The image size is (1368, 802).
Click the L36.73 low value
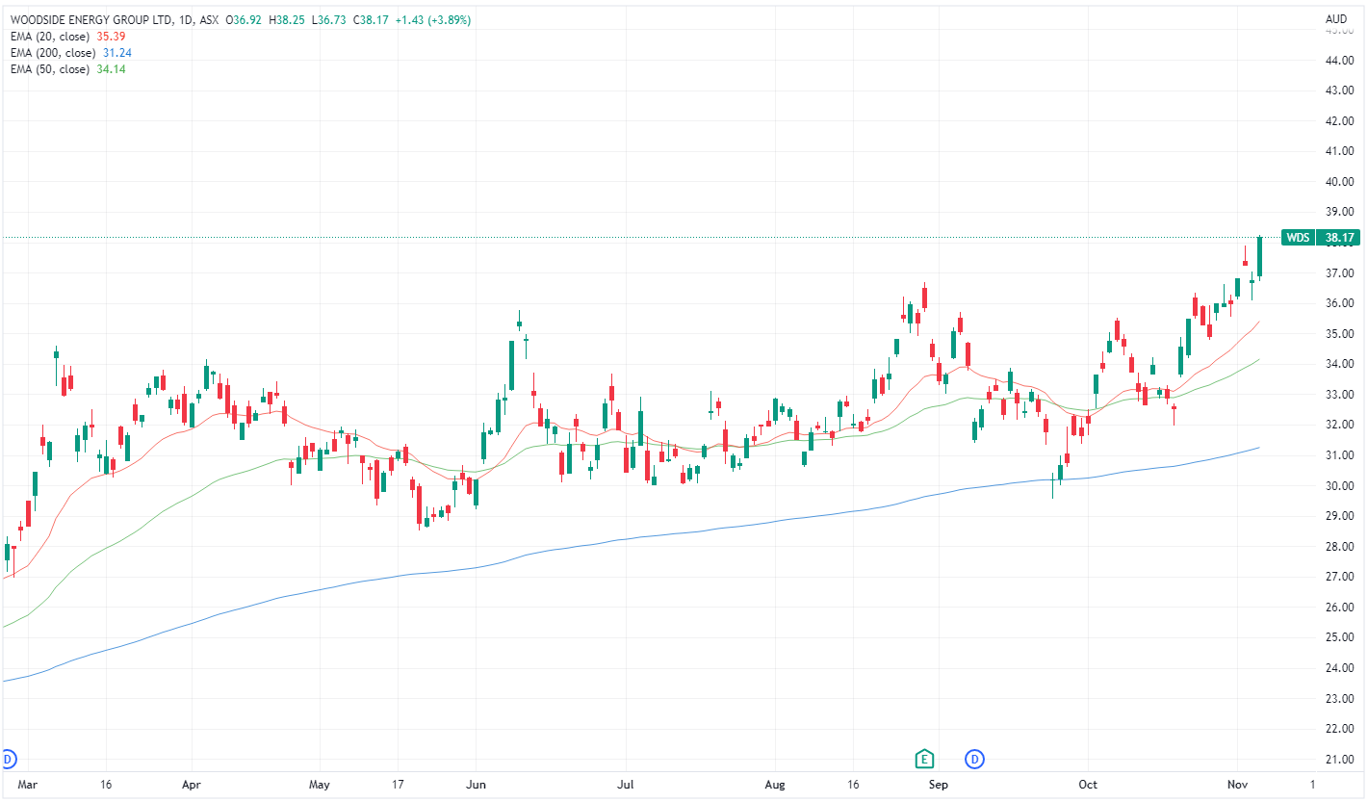point(330,19)
